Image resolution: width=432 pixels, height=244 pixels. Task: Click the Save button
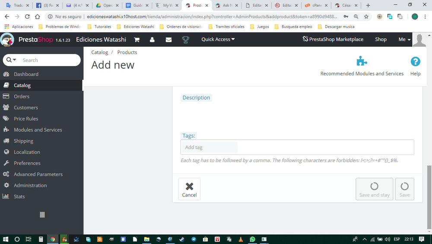[x=404, y=189]
